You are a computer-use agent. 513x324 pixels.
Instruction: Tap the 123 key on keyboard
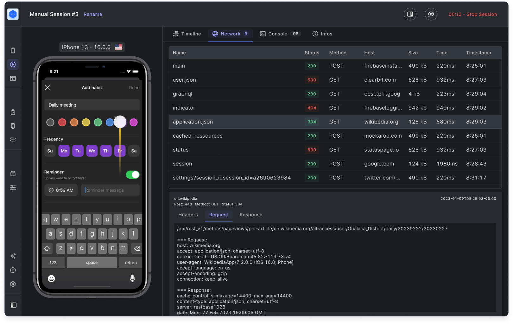click(53, 263)
